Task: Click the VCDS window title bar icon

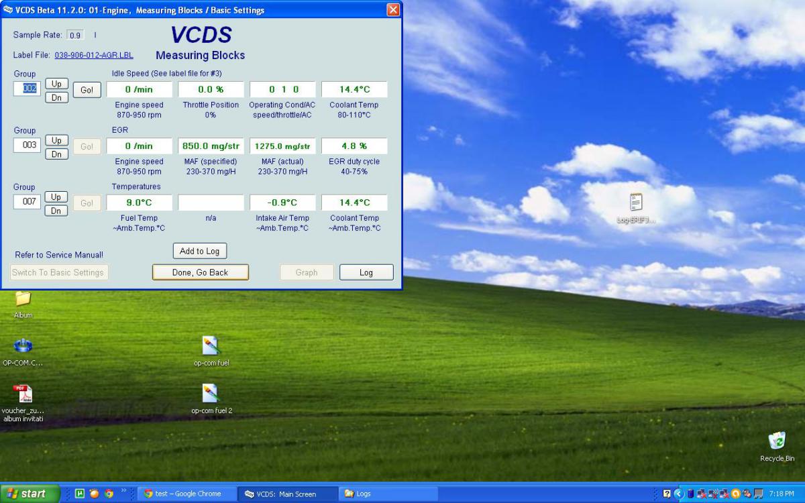Action: 8,10
